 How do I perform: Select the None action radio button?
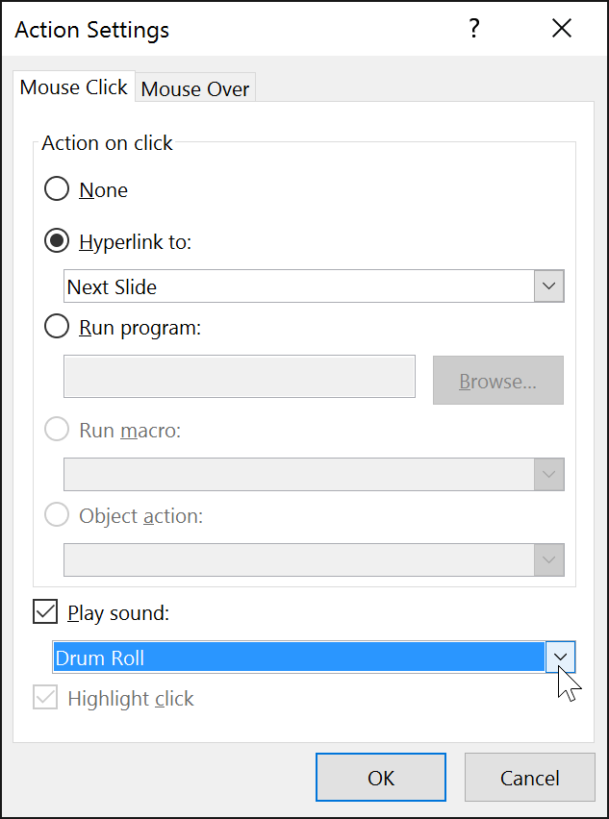coord(56,188)
